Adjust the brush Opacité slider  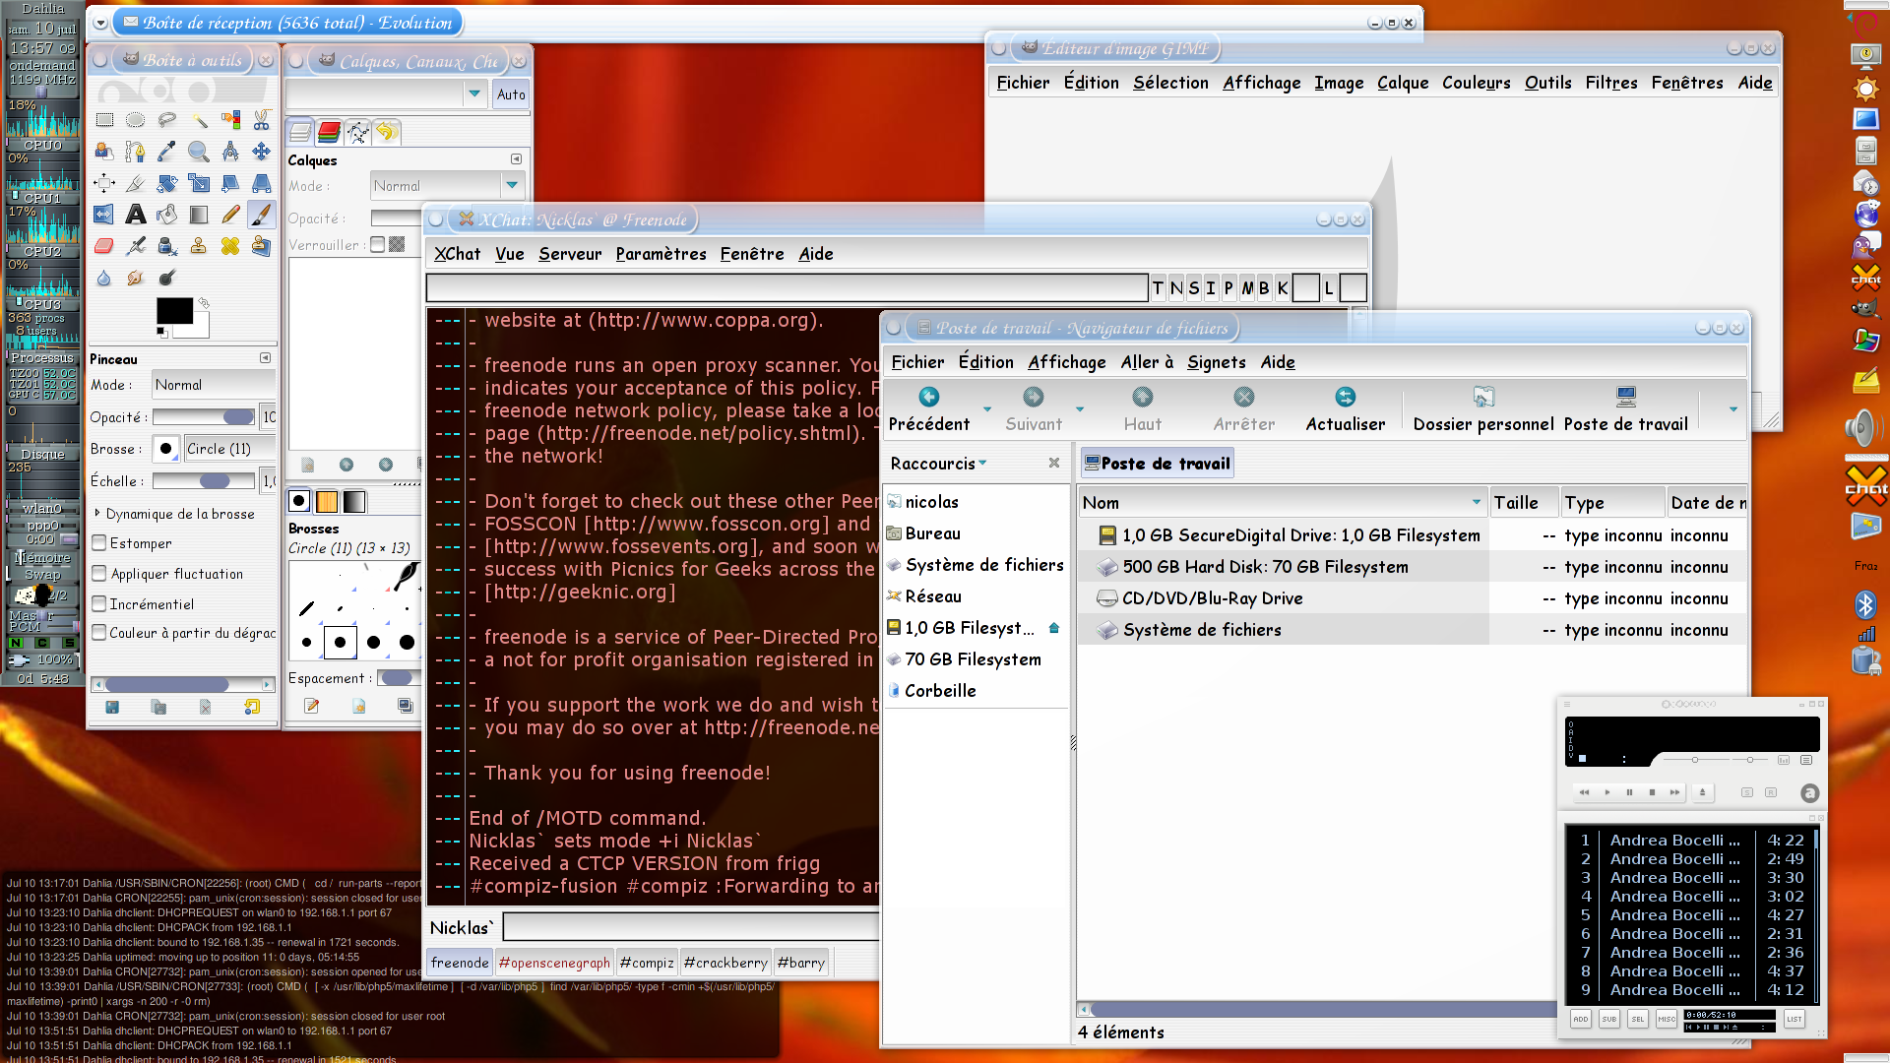coord(204,417)
